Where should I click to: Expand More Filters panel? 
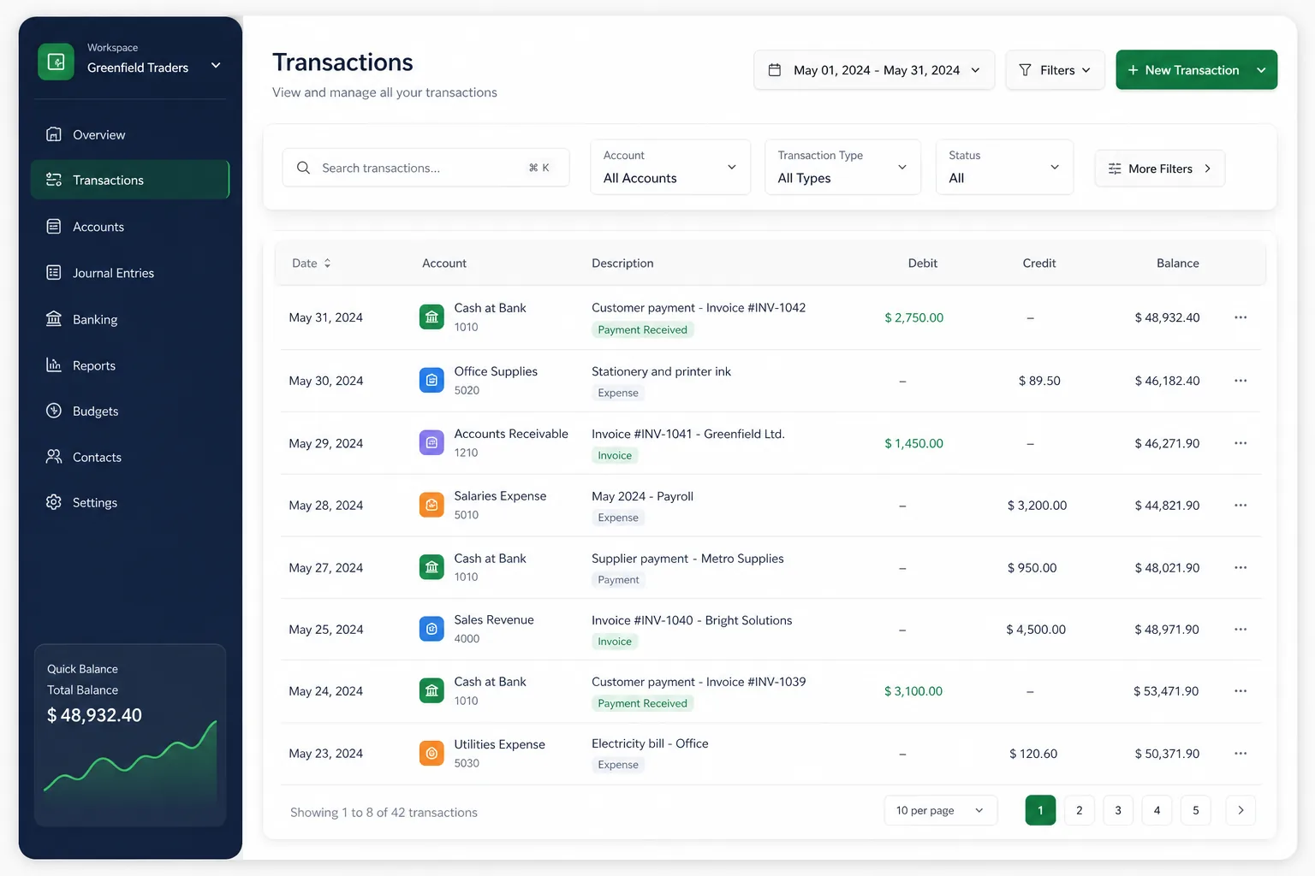tap(1160, 169)
